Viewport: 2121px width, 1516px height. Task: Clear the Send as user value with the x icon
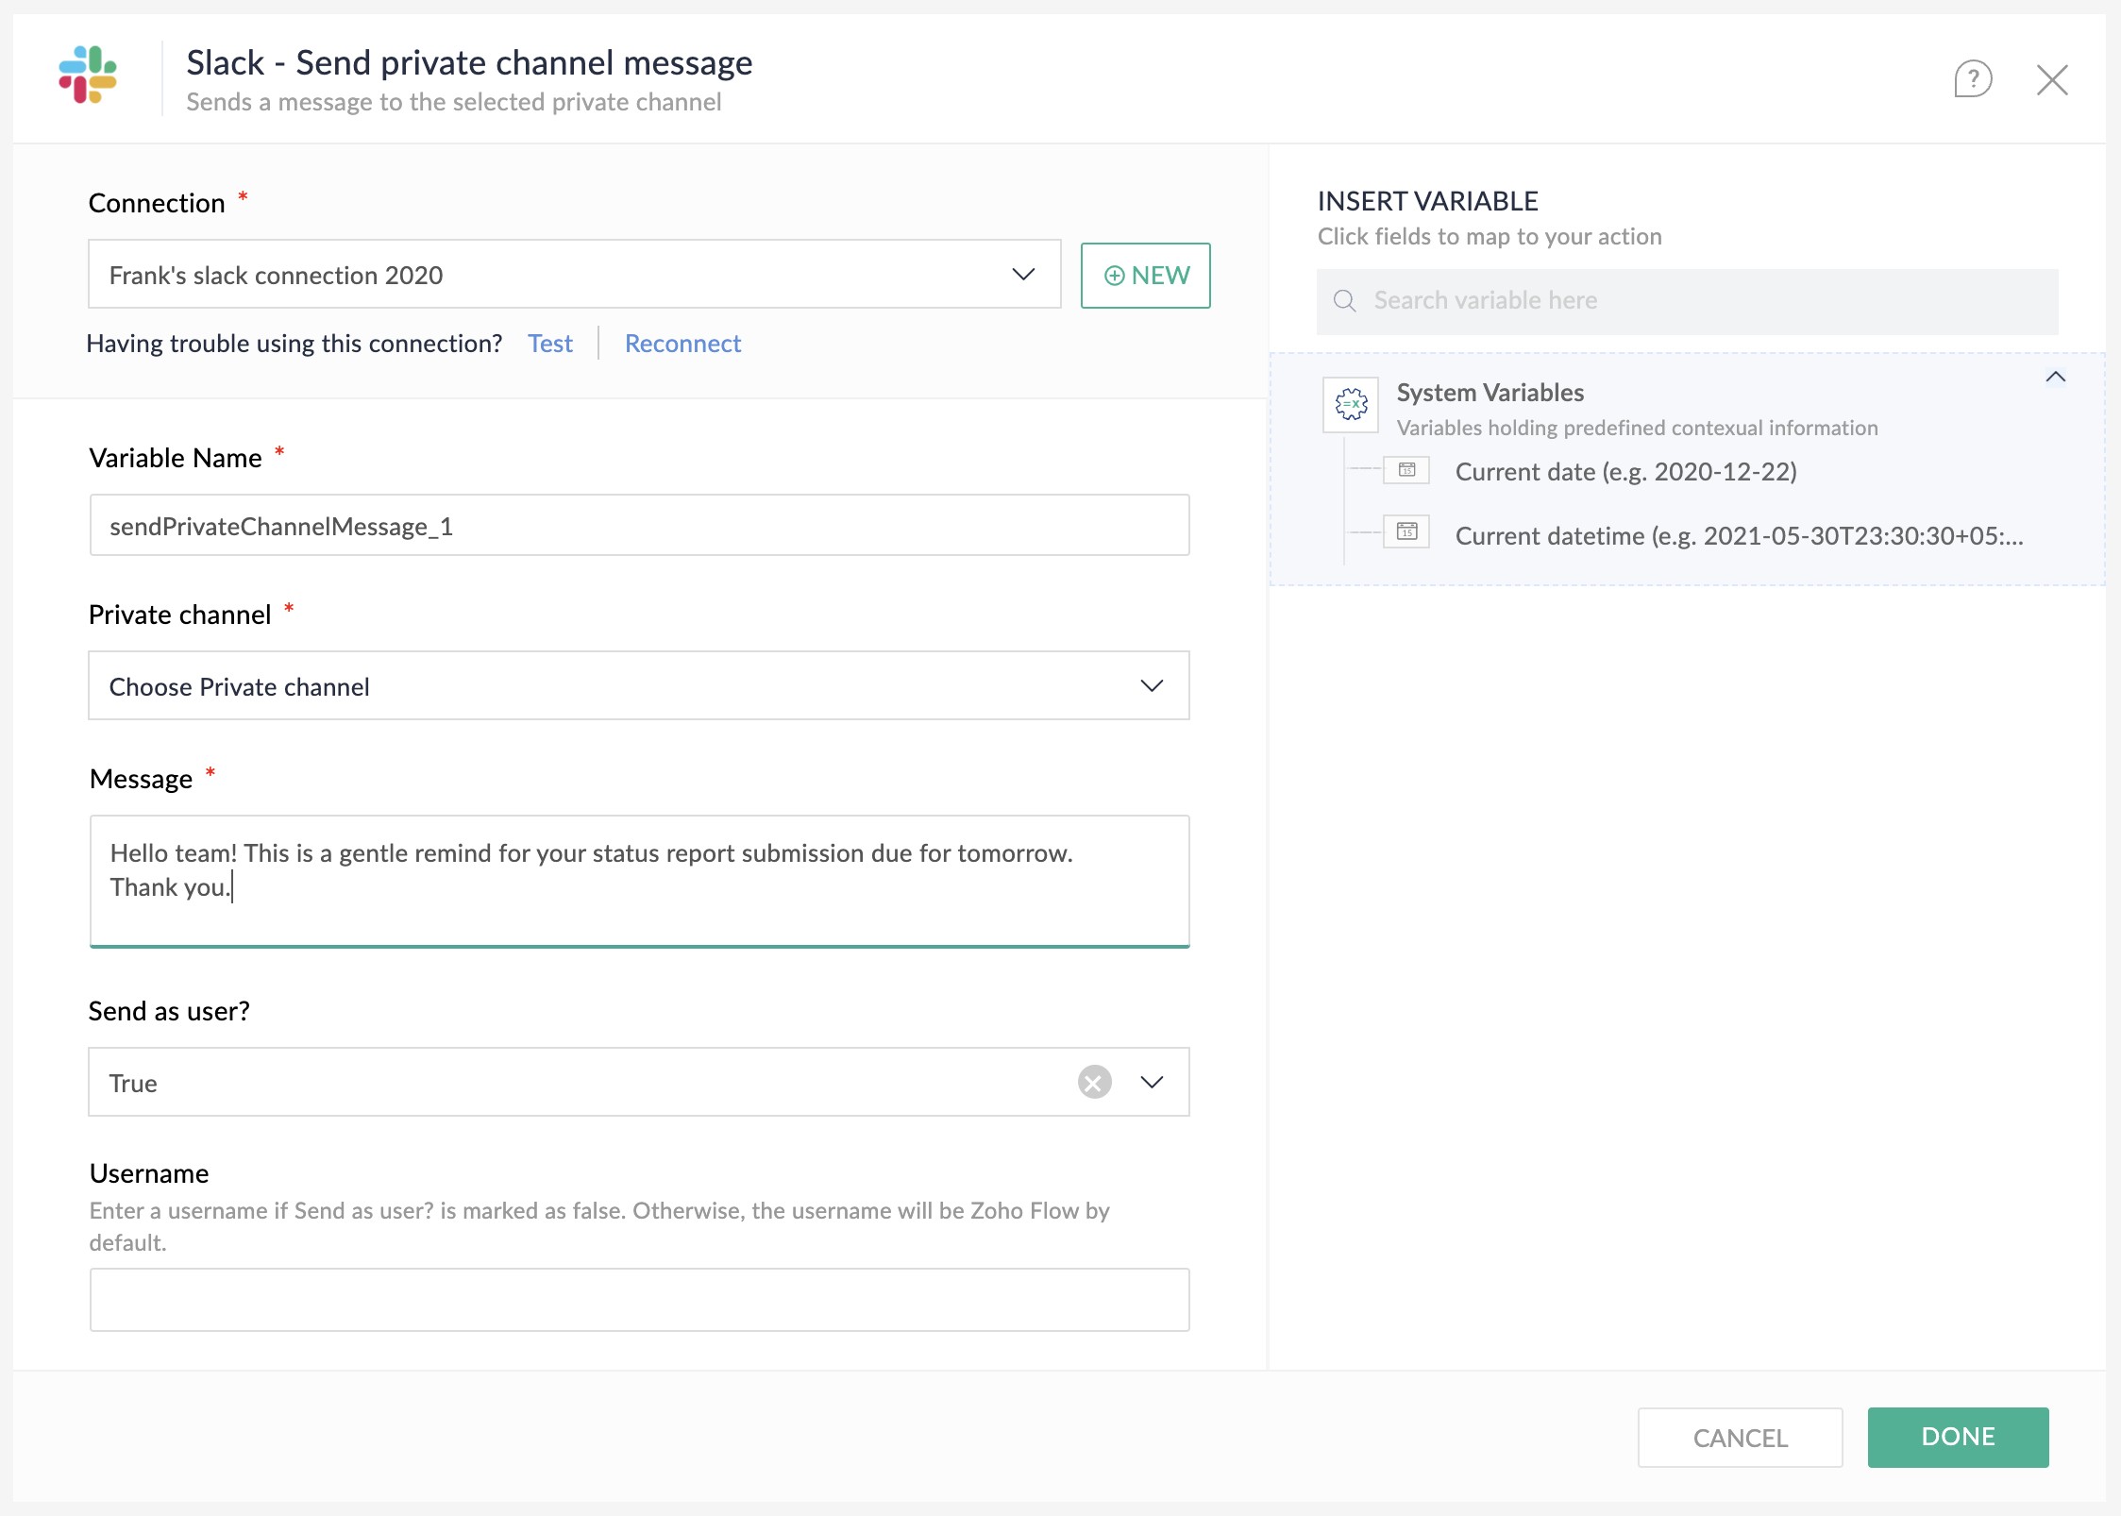click(1094, 1082)
